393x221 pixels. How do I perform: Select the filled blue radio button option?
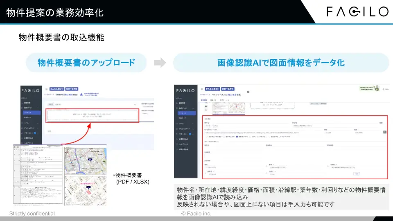click(237, 137)
